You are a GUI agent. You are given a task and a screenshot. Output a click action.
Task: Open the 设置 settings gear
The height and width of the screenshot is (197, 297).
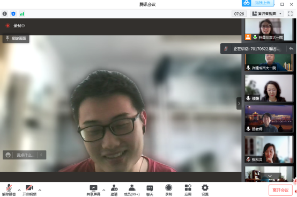coord(205,190)
